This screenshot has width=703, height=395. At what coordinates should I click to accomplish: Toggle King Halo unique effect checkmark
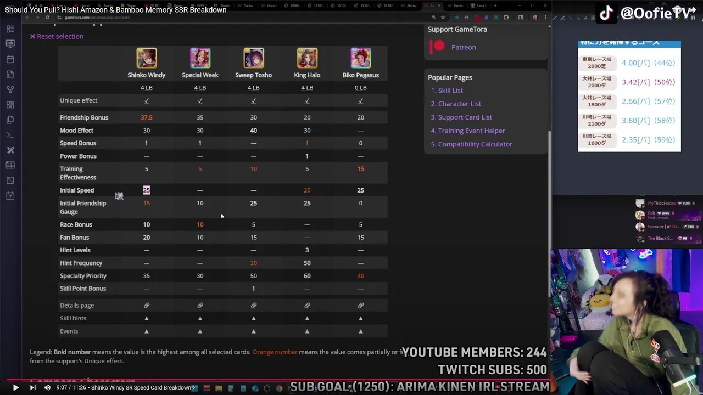307,100
